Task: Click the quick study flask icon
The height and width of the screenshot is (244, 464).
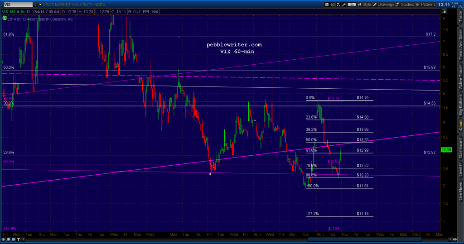Action: click(x=338, y=5)
